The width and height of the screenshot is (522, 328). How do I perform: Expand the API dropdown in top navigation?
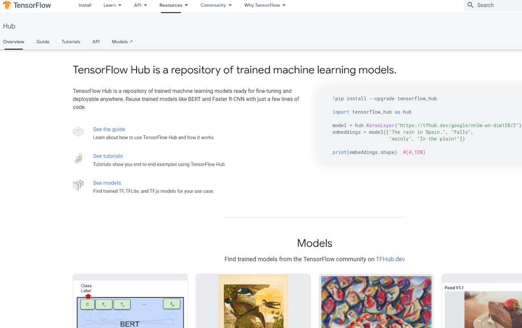point(140,5)
